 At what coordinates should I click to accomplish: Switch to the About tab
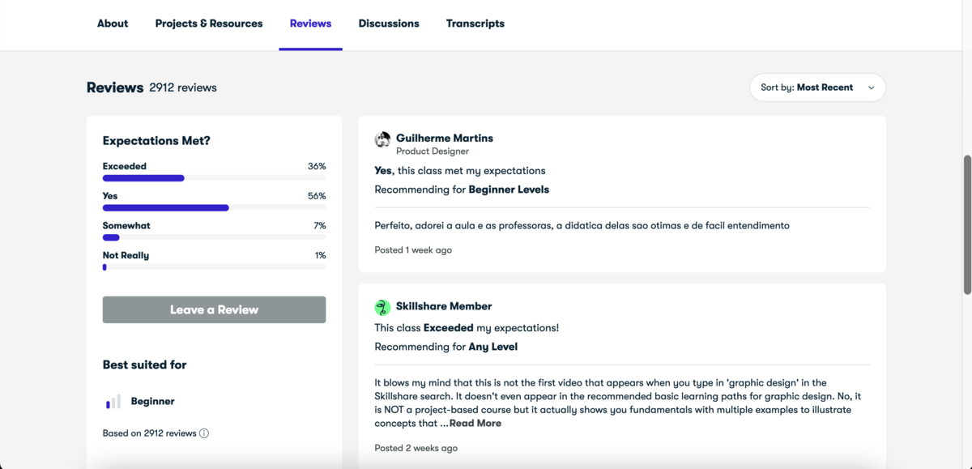[x=112, y=23]
